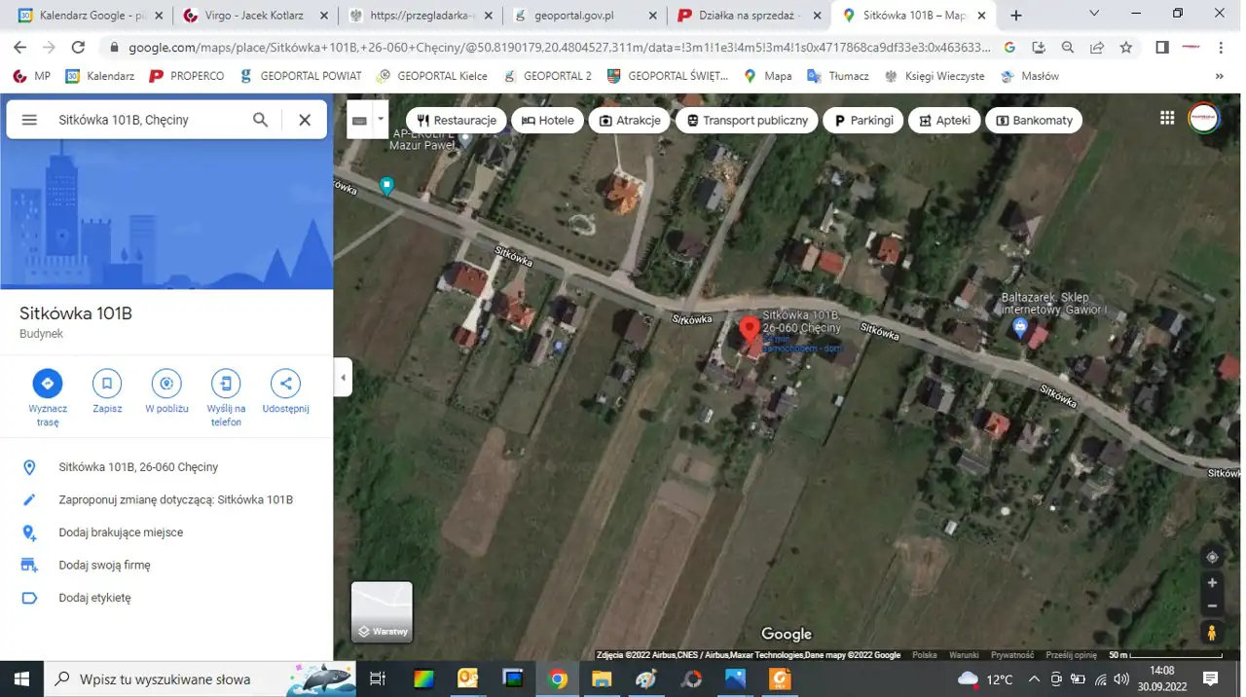Clear the search with the X icon
Screen dimensions: 1246x697
coord(305,120)
